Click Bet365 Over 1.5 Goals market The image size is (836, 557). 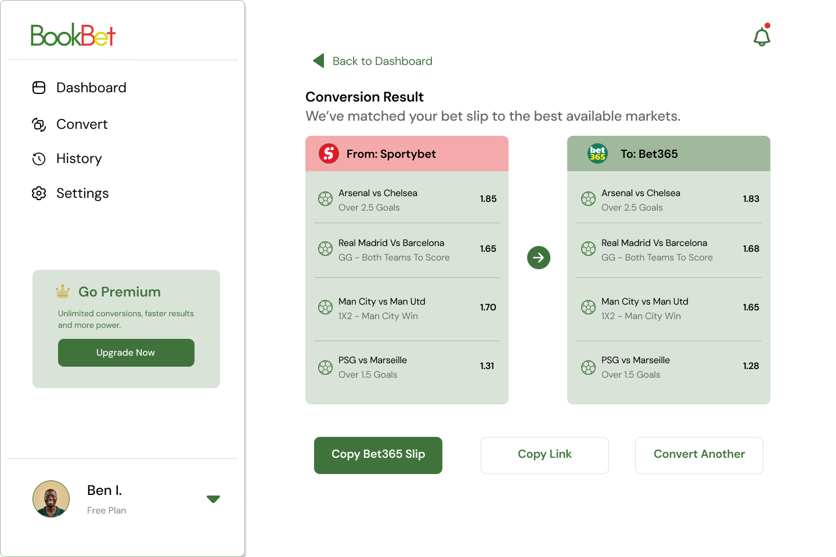point(631,375)
